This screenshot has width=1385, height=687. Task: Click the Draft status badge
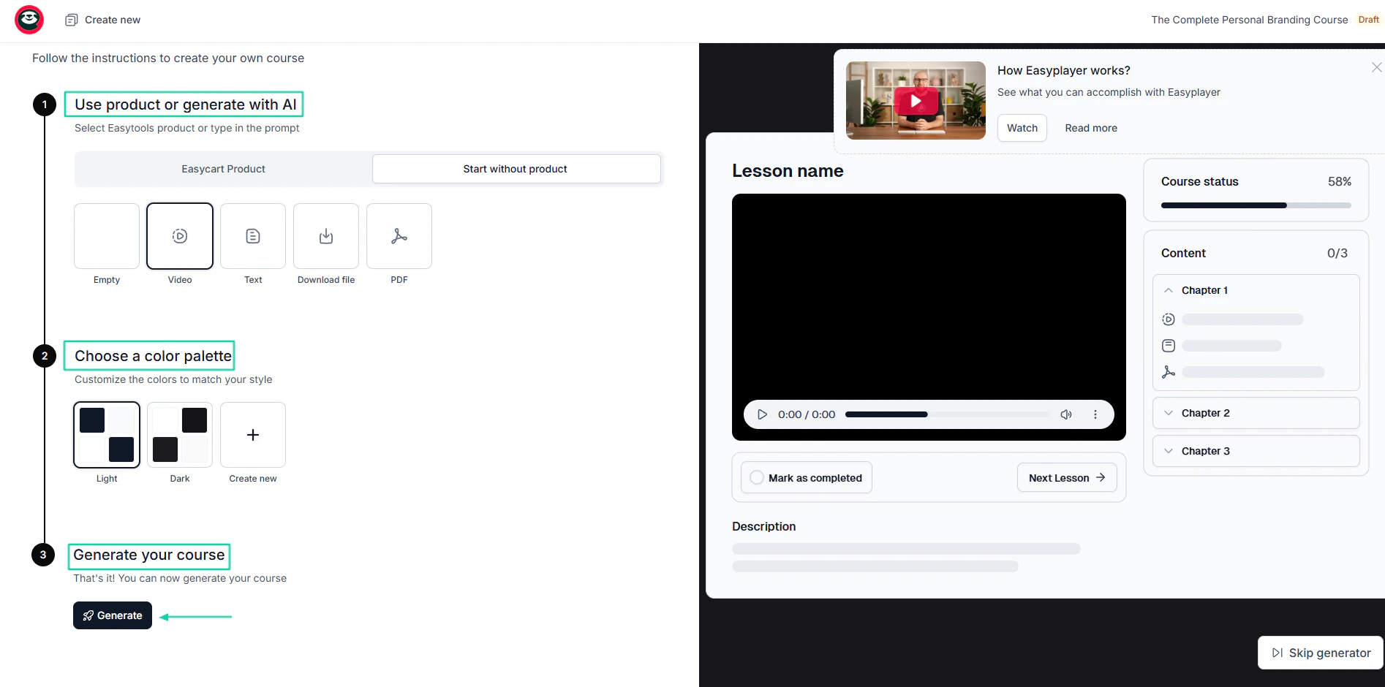[1369, 20]
